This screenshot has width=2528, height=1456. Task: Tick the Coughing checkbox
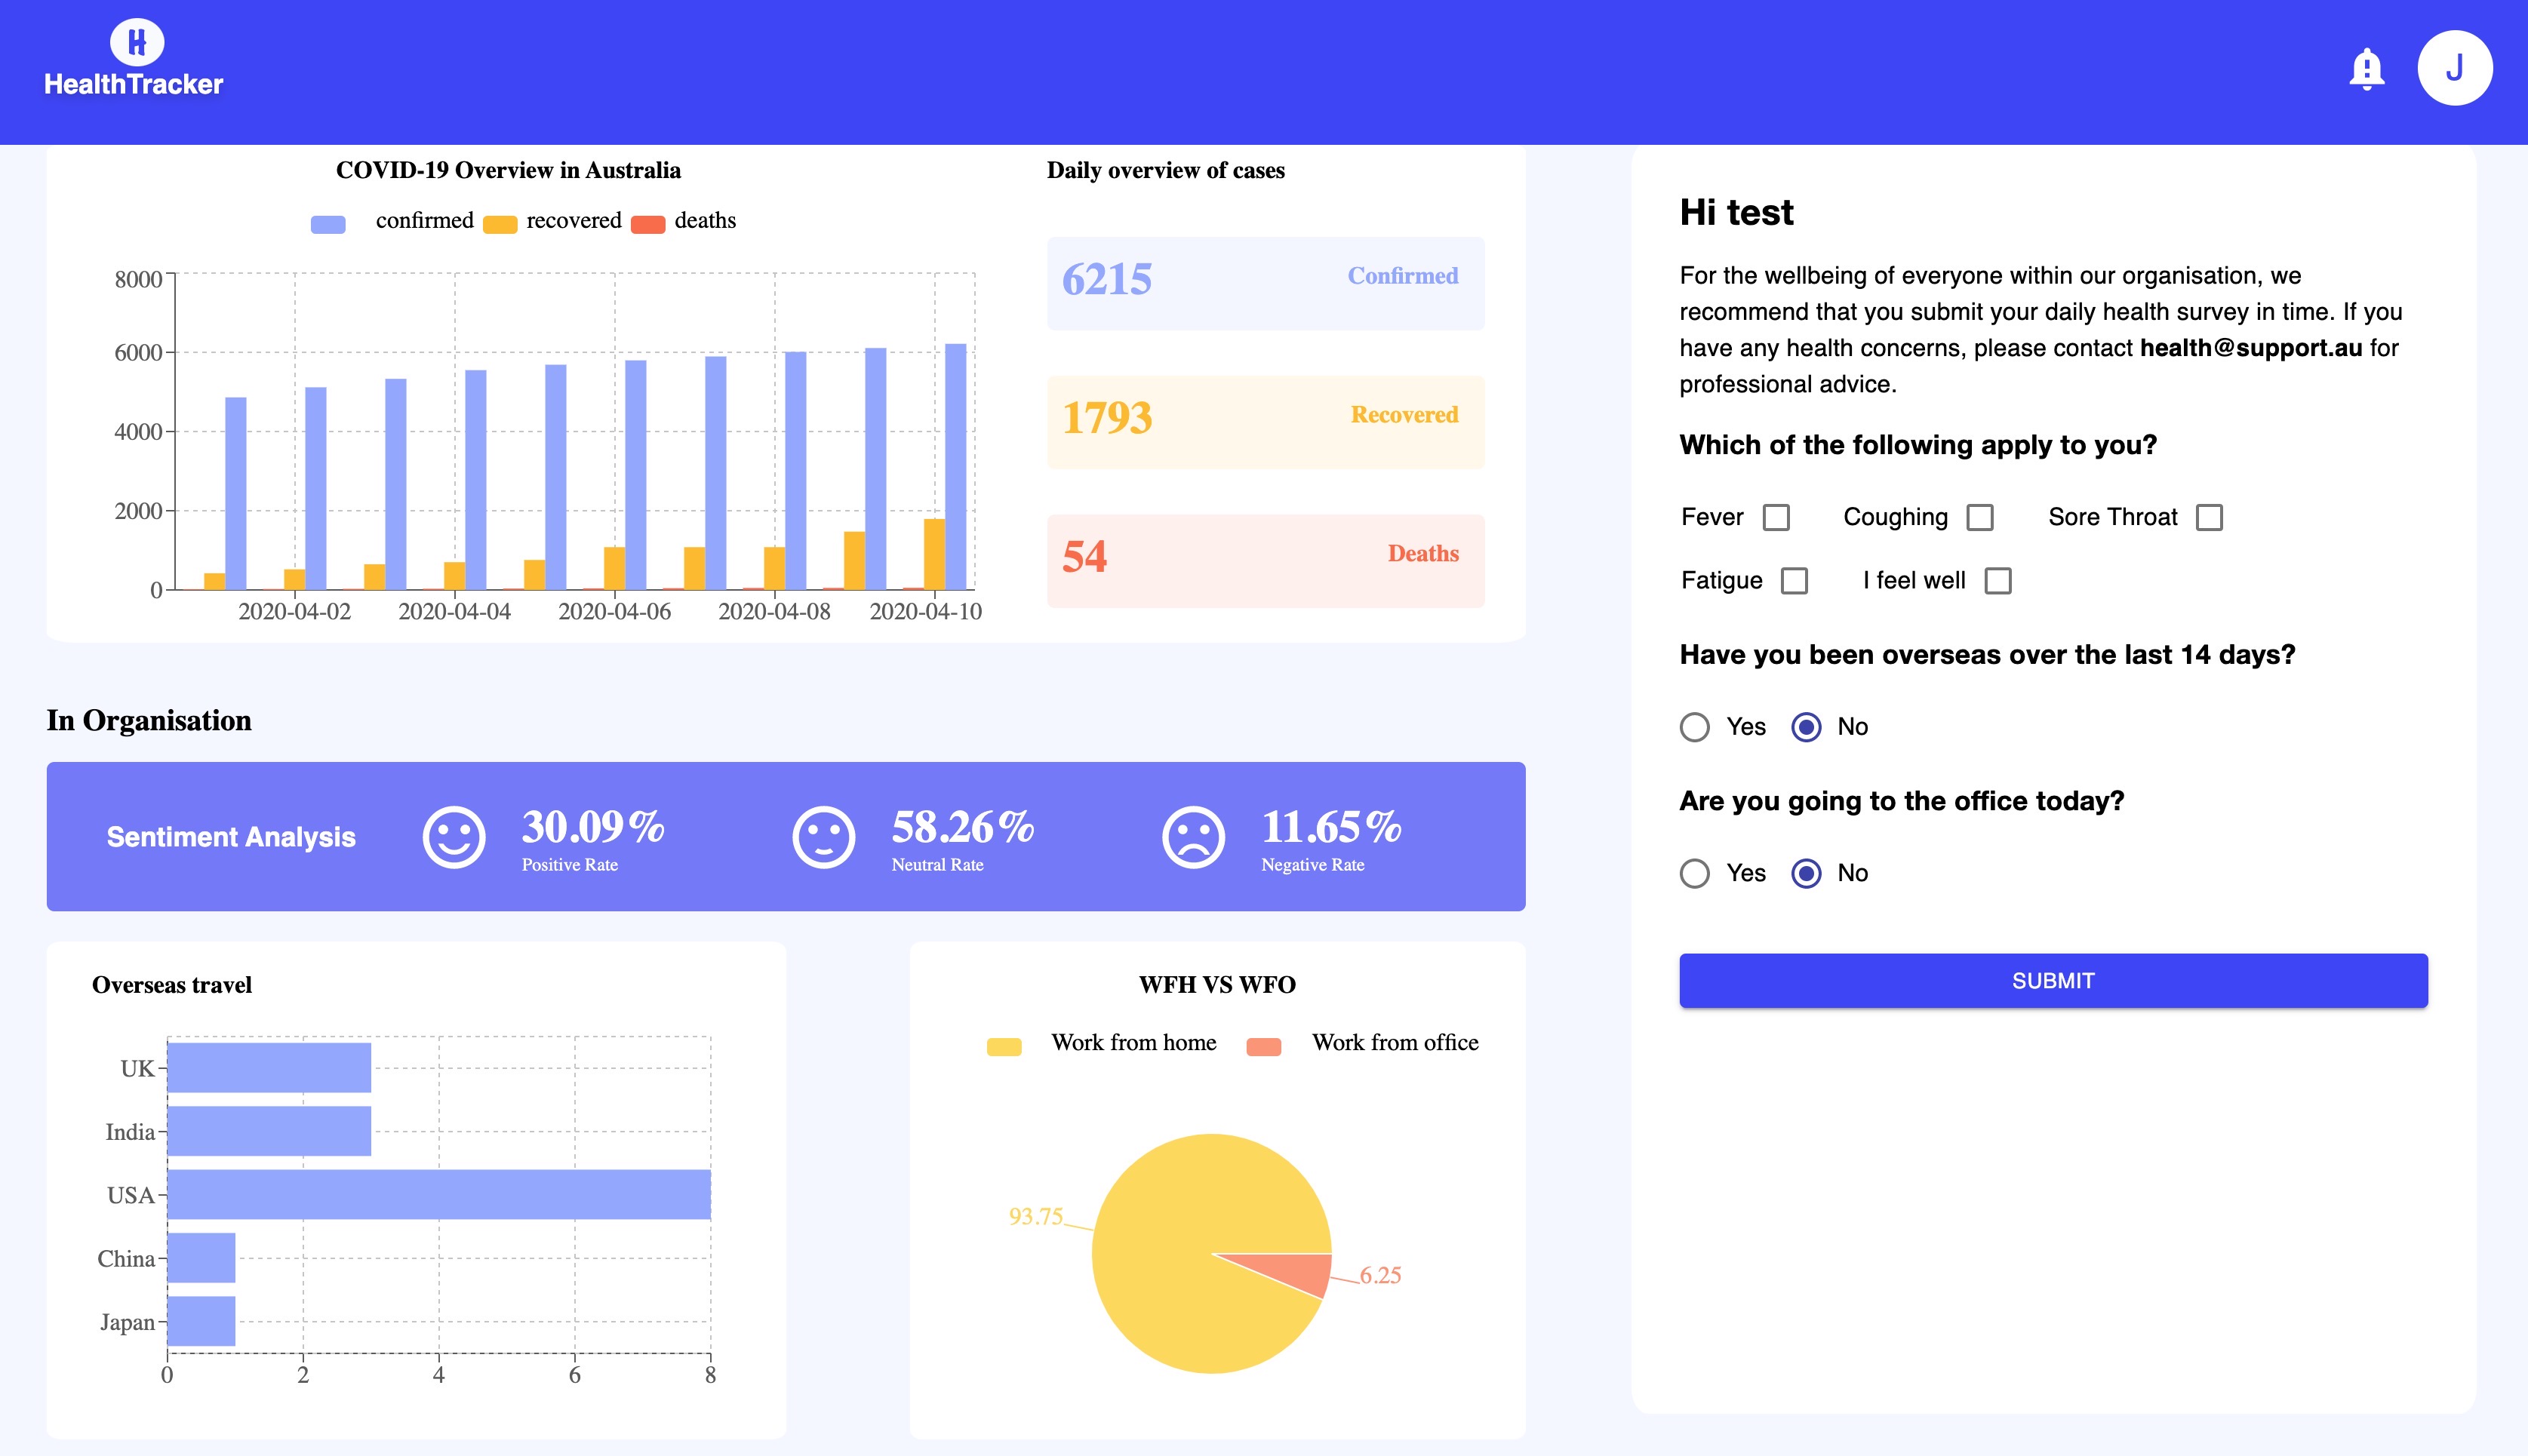[1979, 517]
